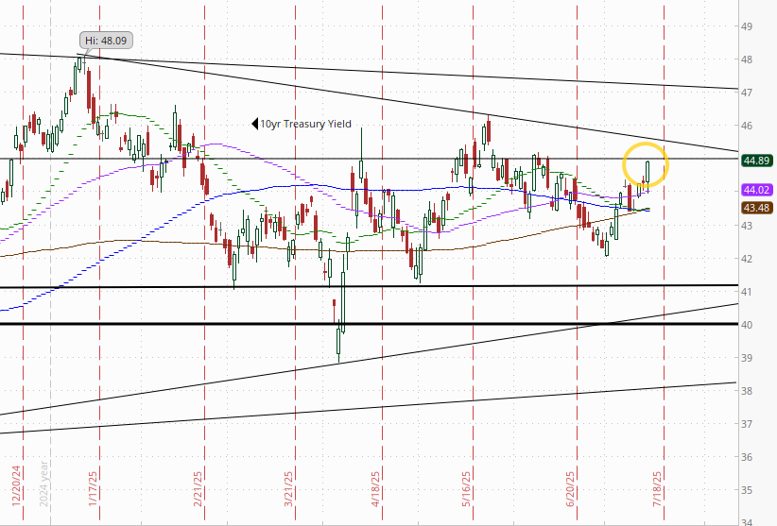Click the Hi: 48.09 price bubble
Image resolution: width=777 pixels, height=526 pixels.
click(106, 41)
